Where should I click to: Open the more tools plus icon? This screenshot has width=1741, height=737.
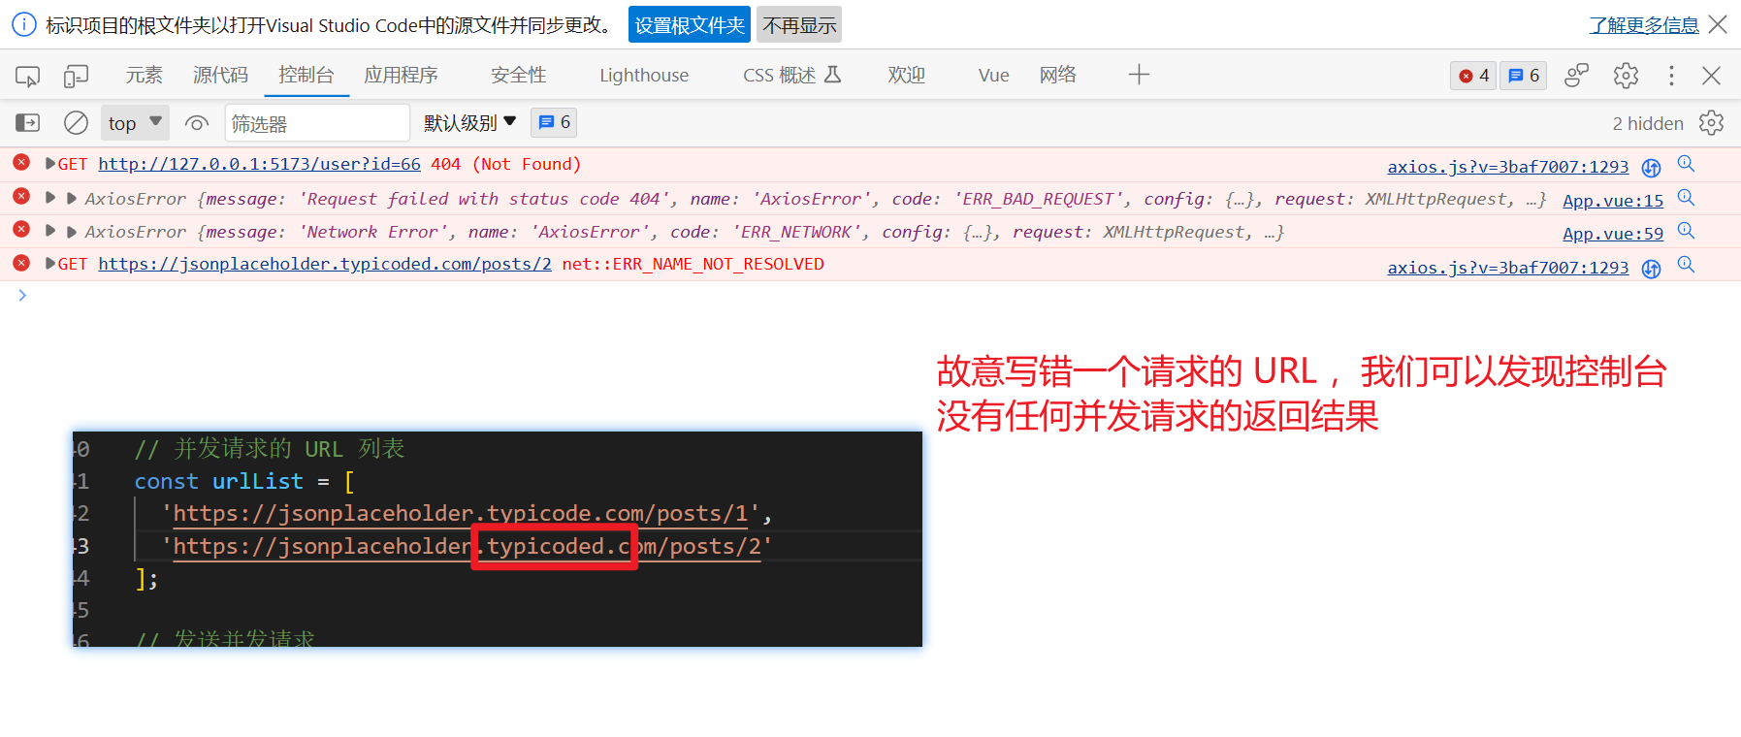coord(1139,75)
